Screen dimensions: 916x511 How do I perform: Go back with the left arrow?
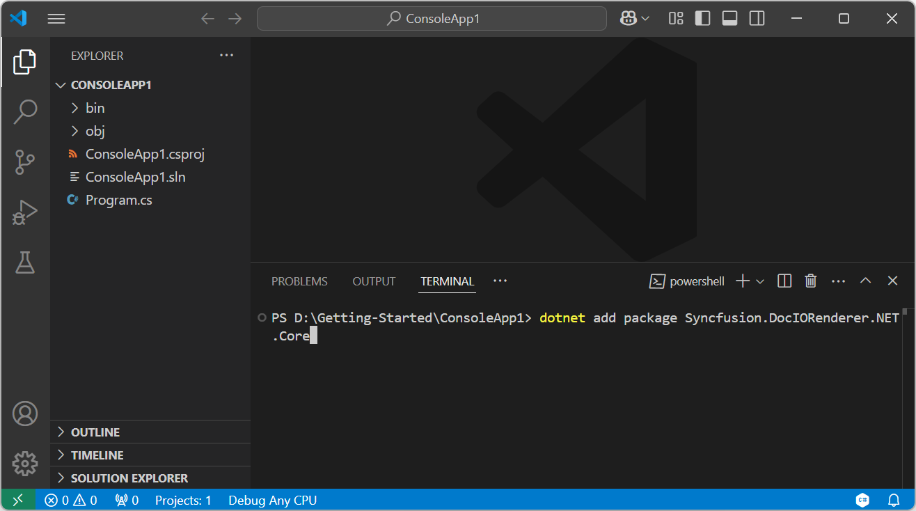207,19
